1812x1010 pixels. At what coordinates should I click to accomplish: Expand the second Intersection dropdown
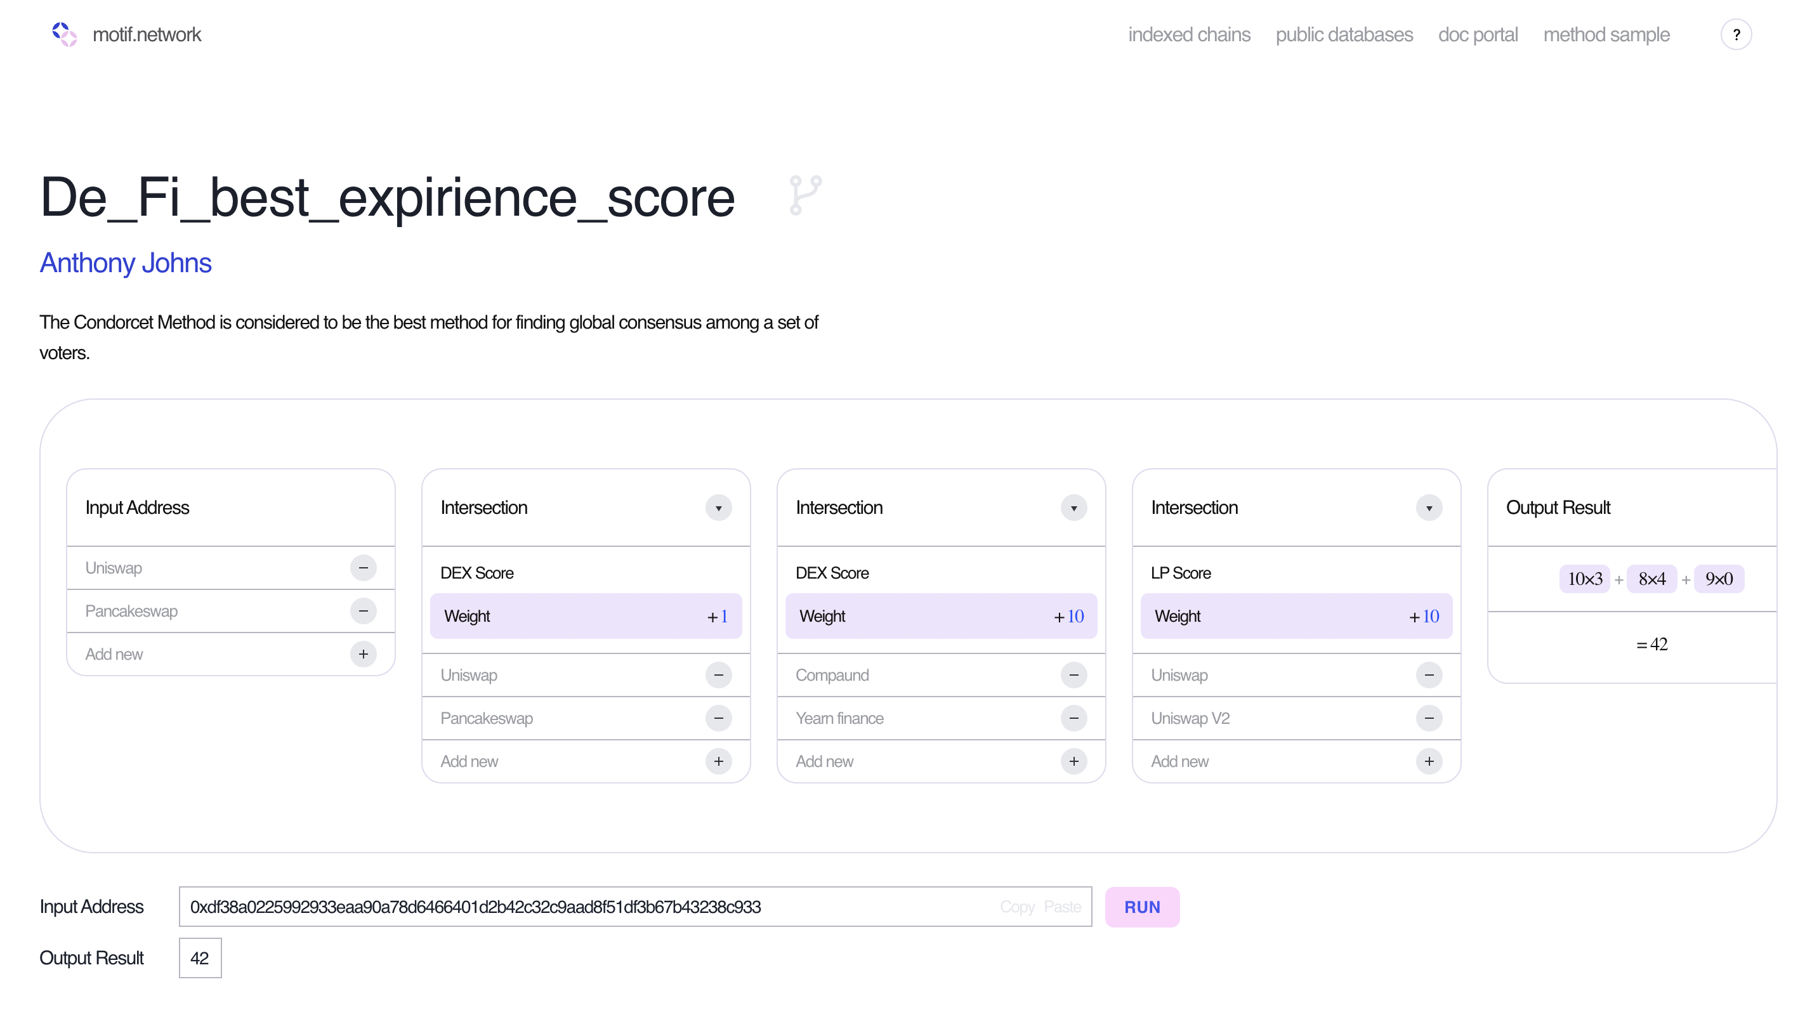tap(1073, 508)
